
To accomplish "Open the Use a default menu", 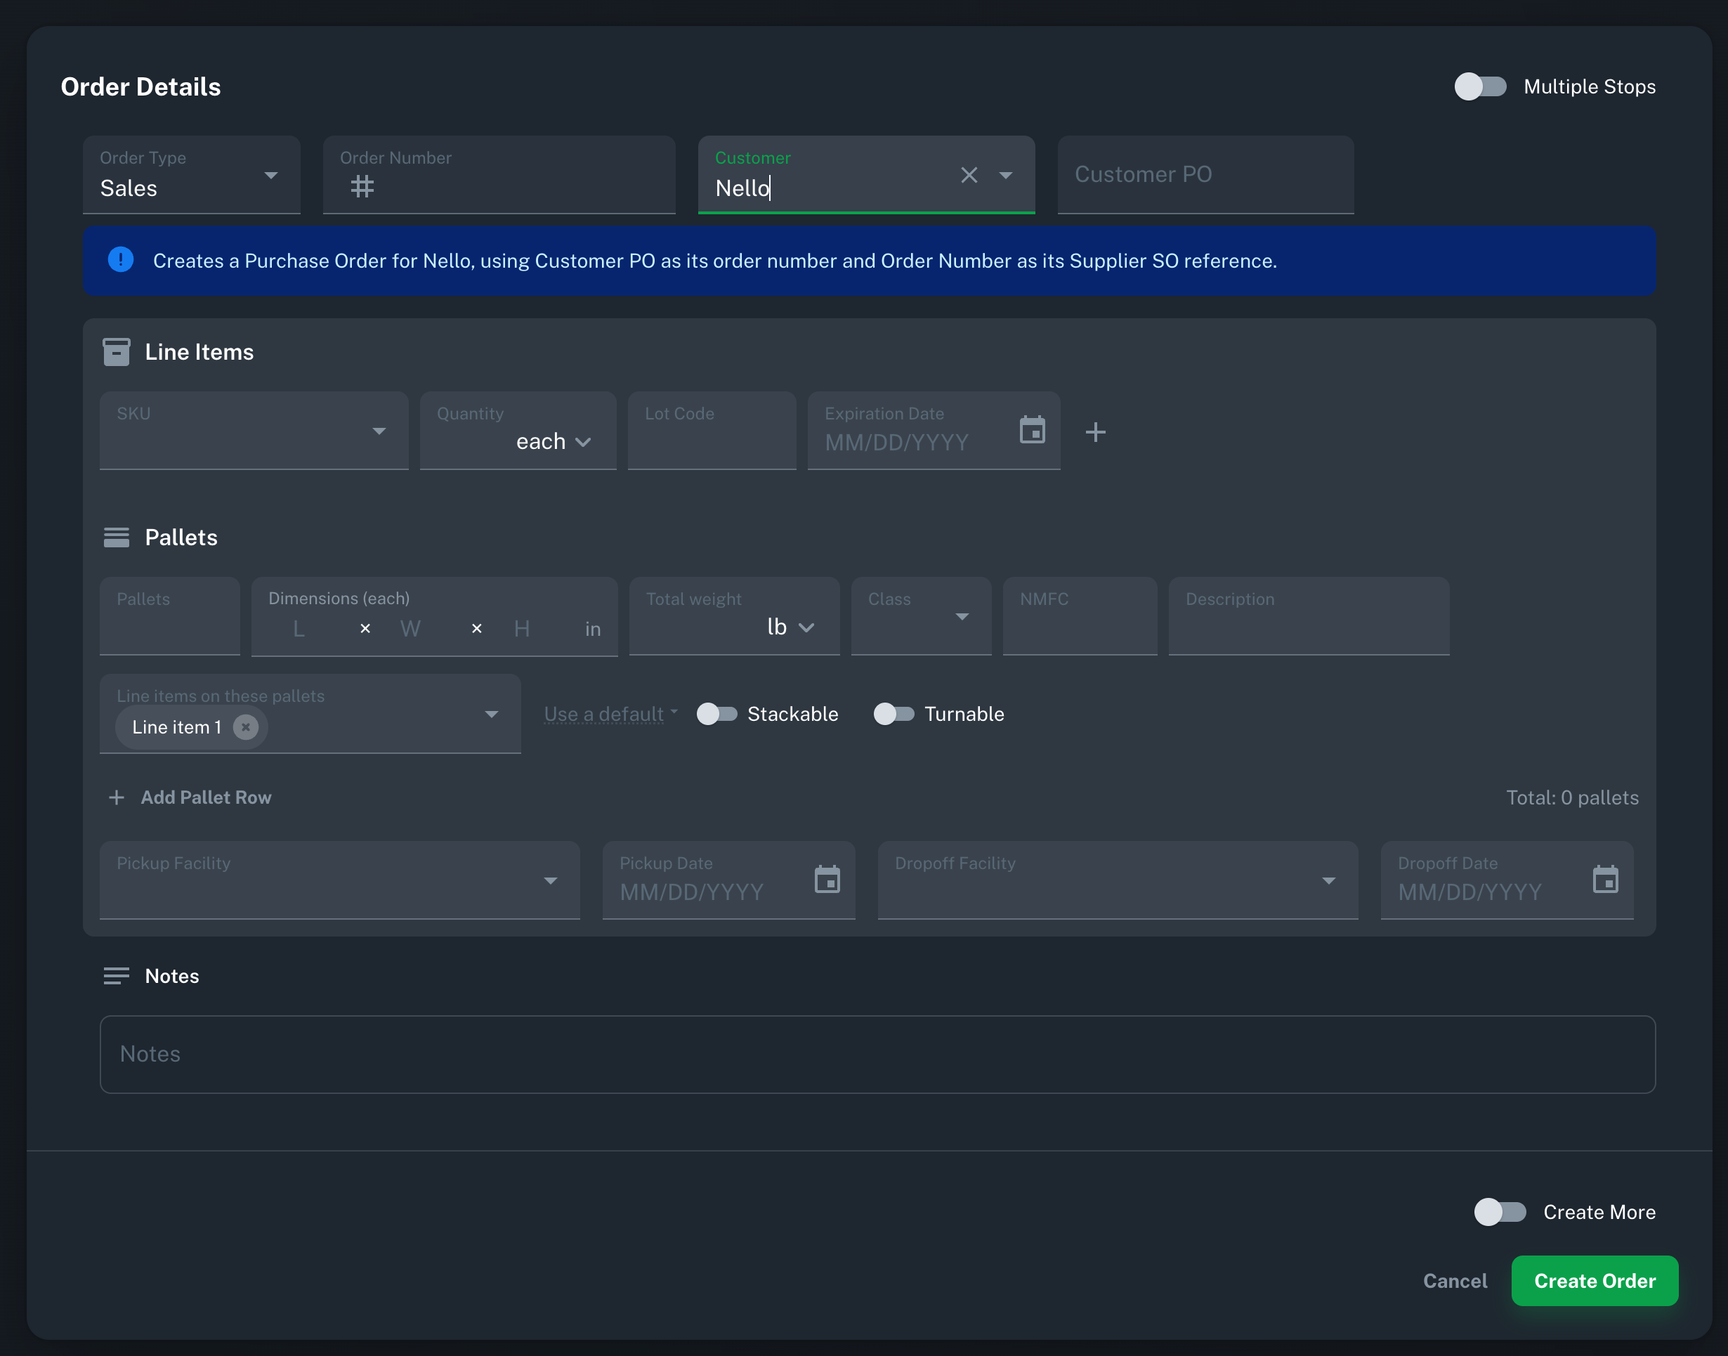I will [610, 714].
